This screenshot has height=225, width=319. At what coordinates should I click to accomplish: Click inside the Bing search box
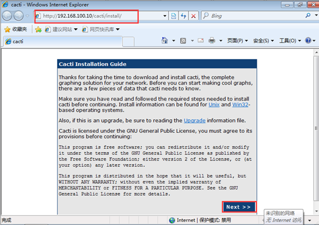click(252, 16)
